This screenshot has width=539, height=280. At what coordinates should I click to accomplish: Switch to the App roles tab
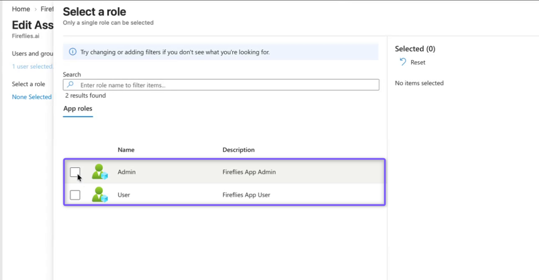78,109
